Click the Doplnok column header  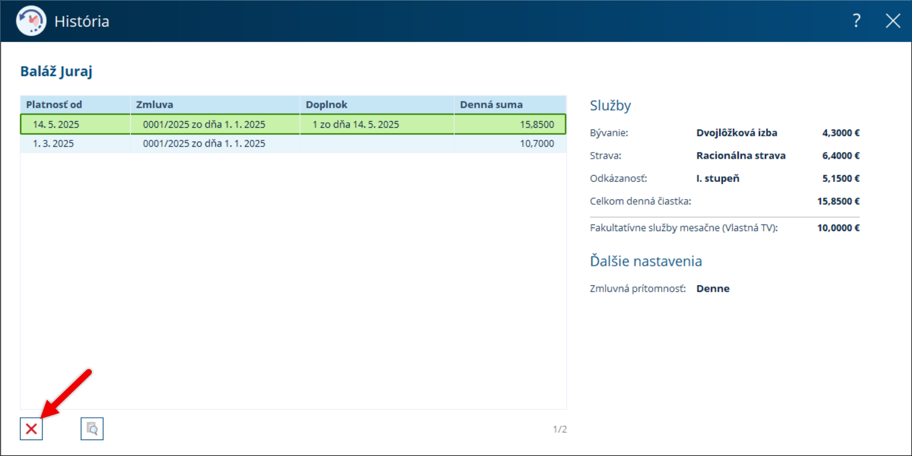coord(377,105)
